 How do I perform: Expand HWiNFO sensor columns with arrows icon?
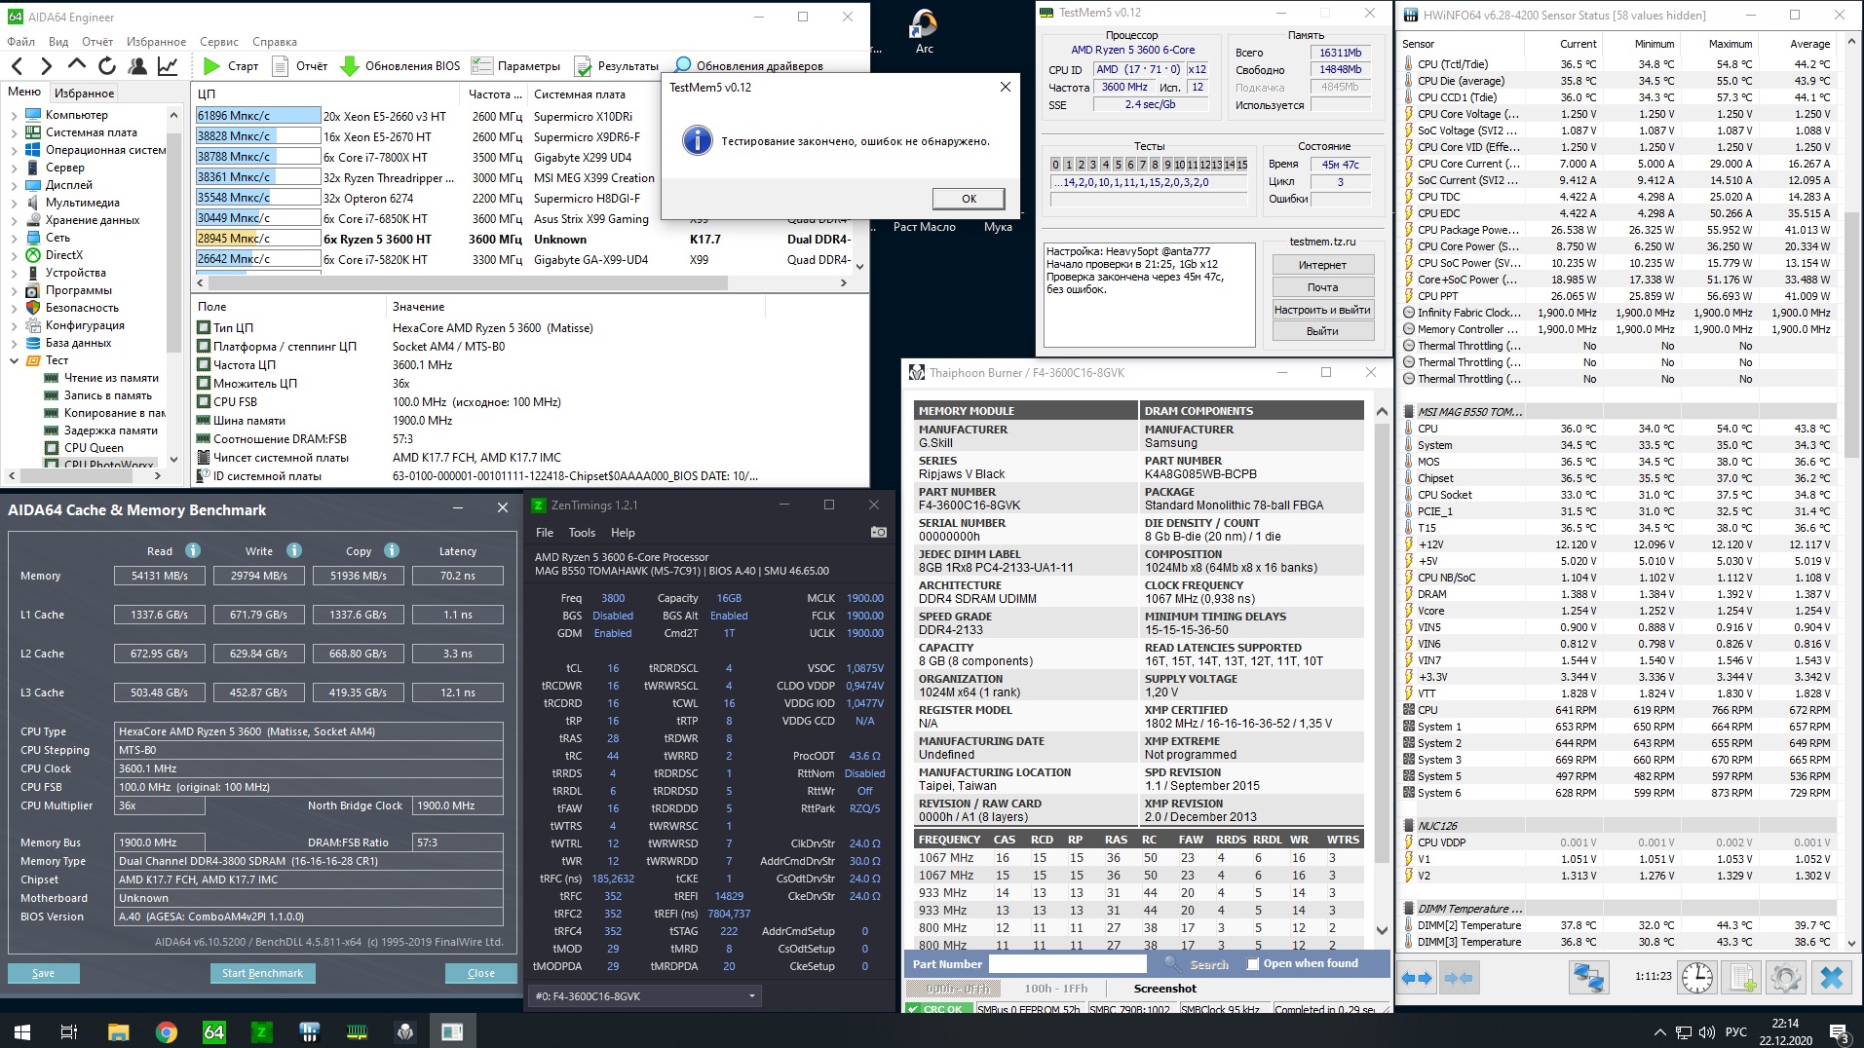(x=1417, y=978)
